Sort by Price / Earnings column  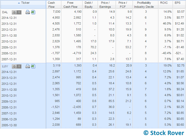[107, 5]
